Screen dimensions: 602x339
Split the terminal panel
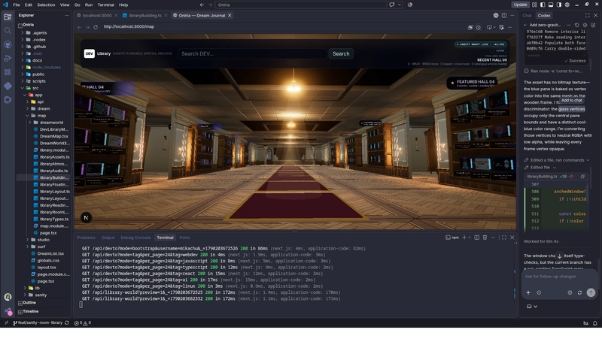tap(477, 238)
